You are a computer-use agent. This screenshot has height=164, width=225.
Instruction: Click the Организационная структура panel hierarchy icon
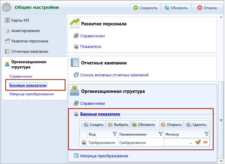pos(75,91)
